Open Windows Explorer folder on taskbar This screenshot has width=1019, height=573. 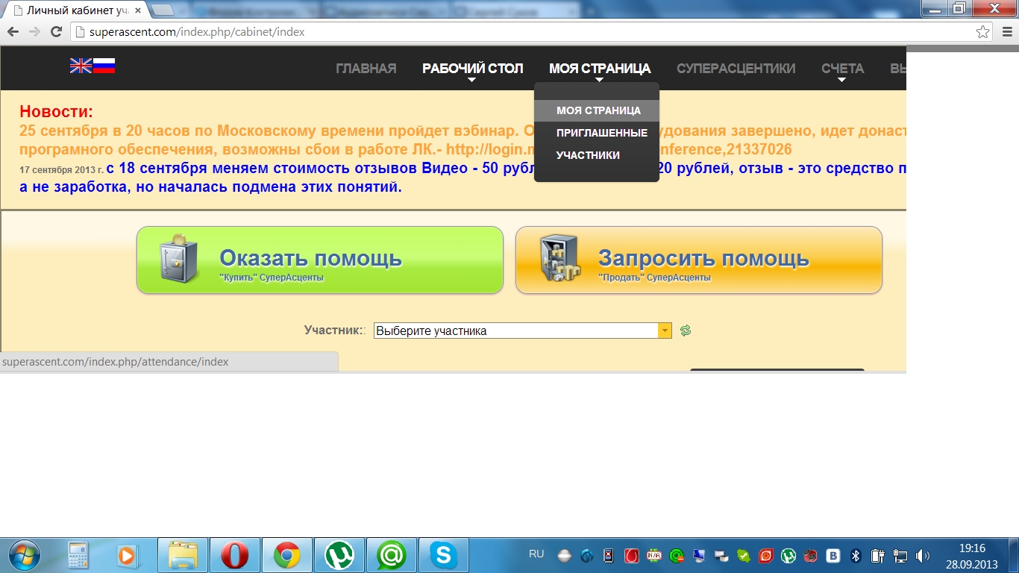pyautogui.click(x=183, y=555)
